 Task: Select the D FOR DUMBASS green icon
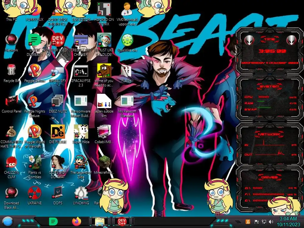[35, 45]
